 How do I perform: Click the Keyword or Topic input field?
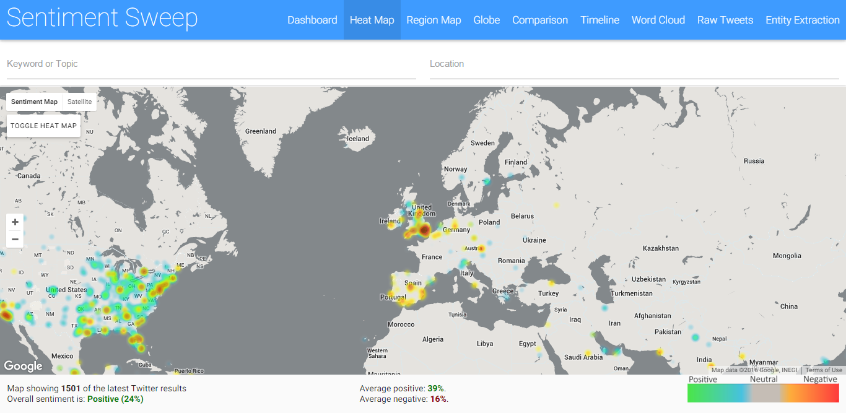(211, 64)
